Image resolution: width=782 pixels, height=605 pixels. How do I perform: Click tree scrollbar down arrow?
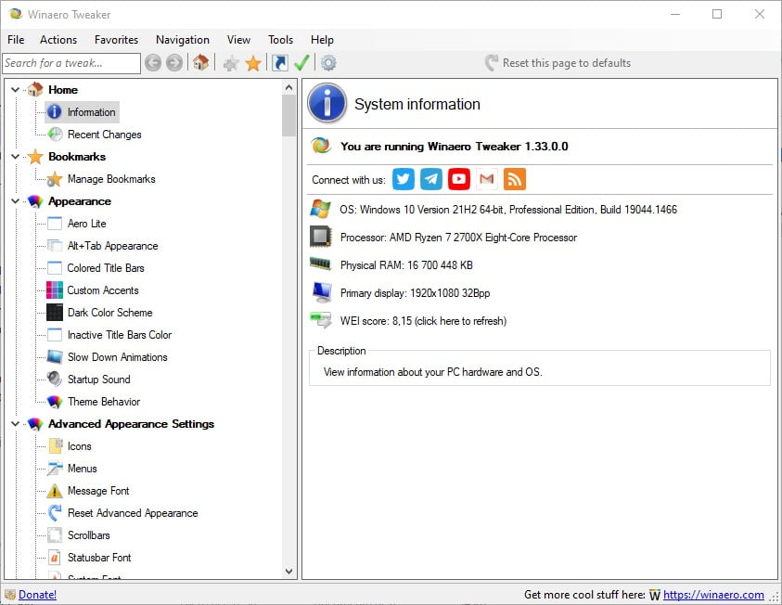pyautogui.click(x=288, y=571)
